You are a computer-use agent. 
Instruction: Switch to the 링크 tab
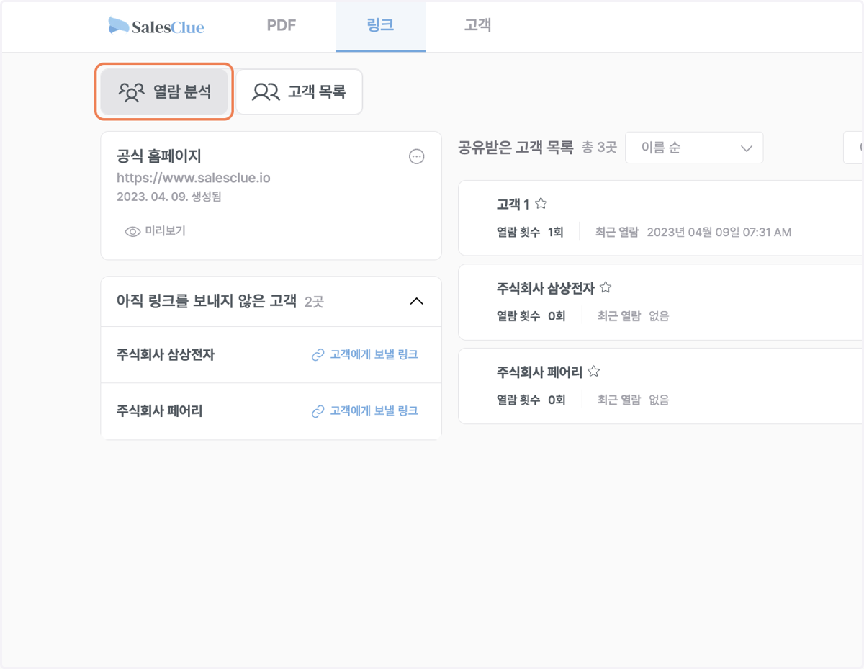(380, 26)
